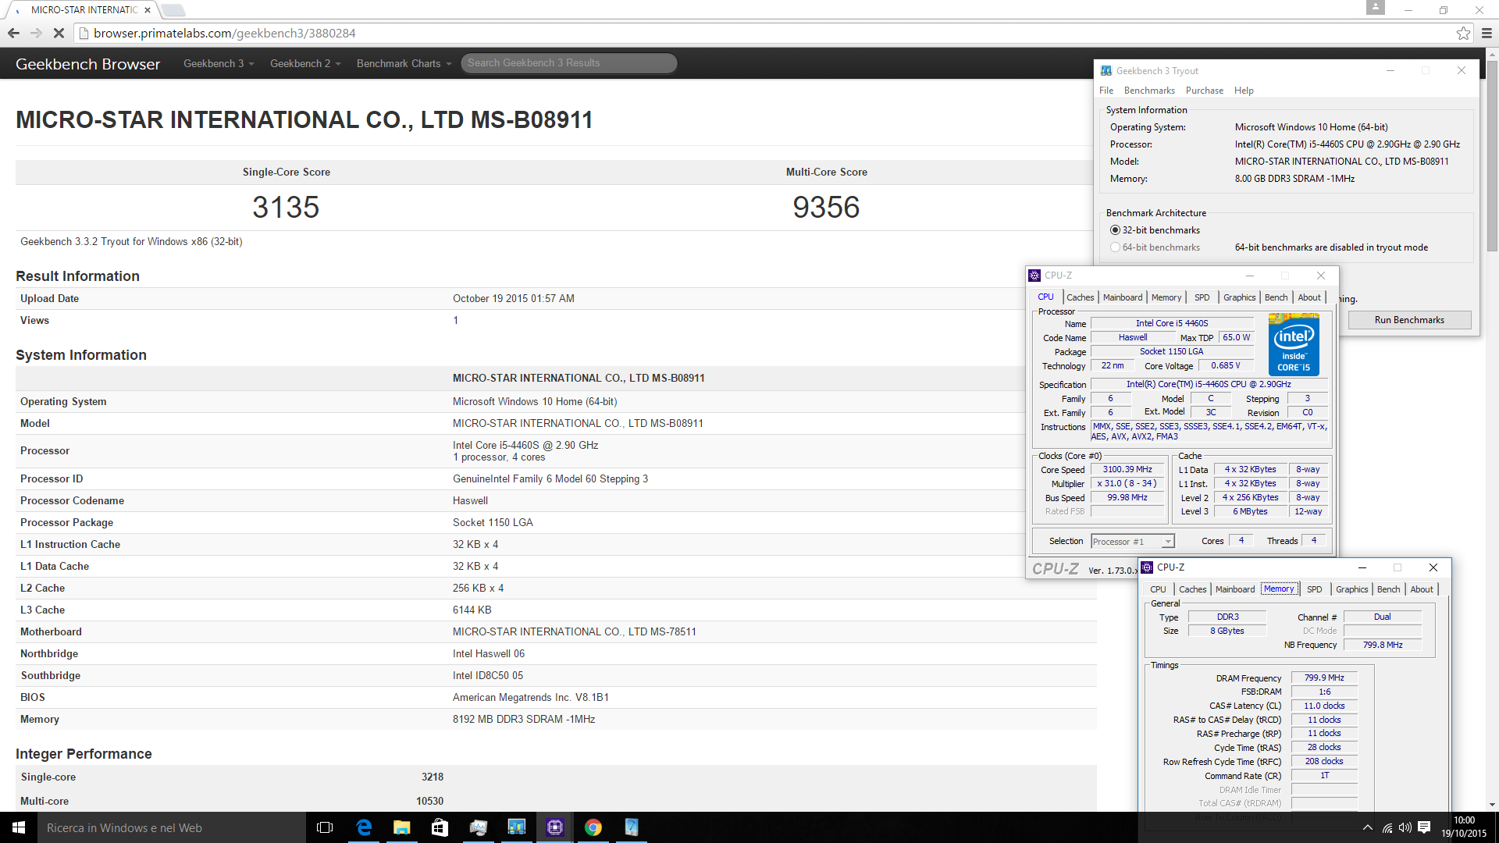Click the Chrome taskbar icon

click(593, 827)
